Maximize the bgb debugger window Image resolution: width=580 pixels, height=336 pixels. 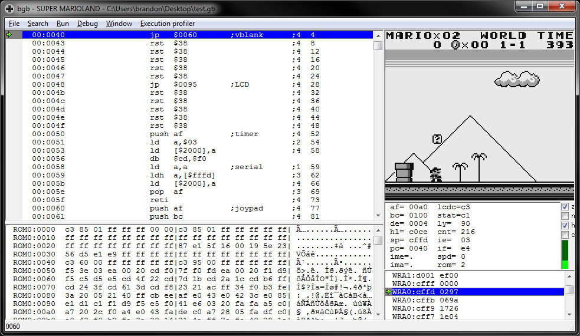click(x=540, y=6)
